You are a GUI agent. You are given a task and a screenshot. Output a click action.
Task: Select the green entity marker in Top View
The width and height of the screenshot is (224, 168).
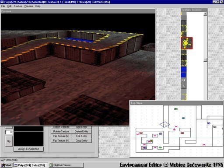pyautogui.click(x=176, y=109)
